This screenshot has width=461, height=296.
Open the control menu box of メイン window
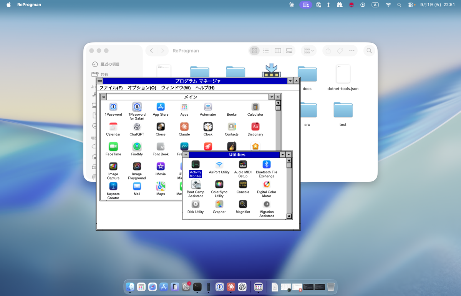click(104, 97)
